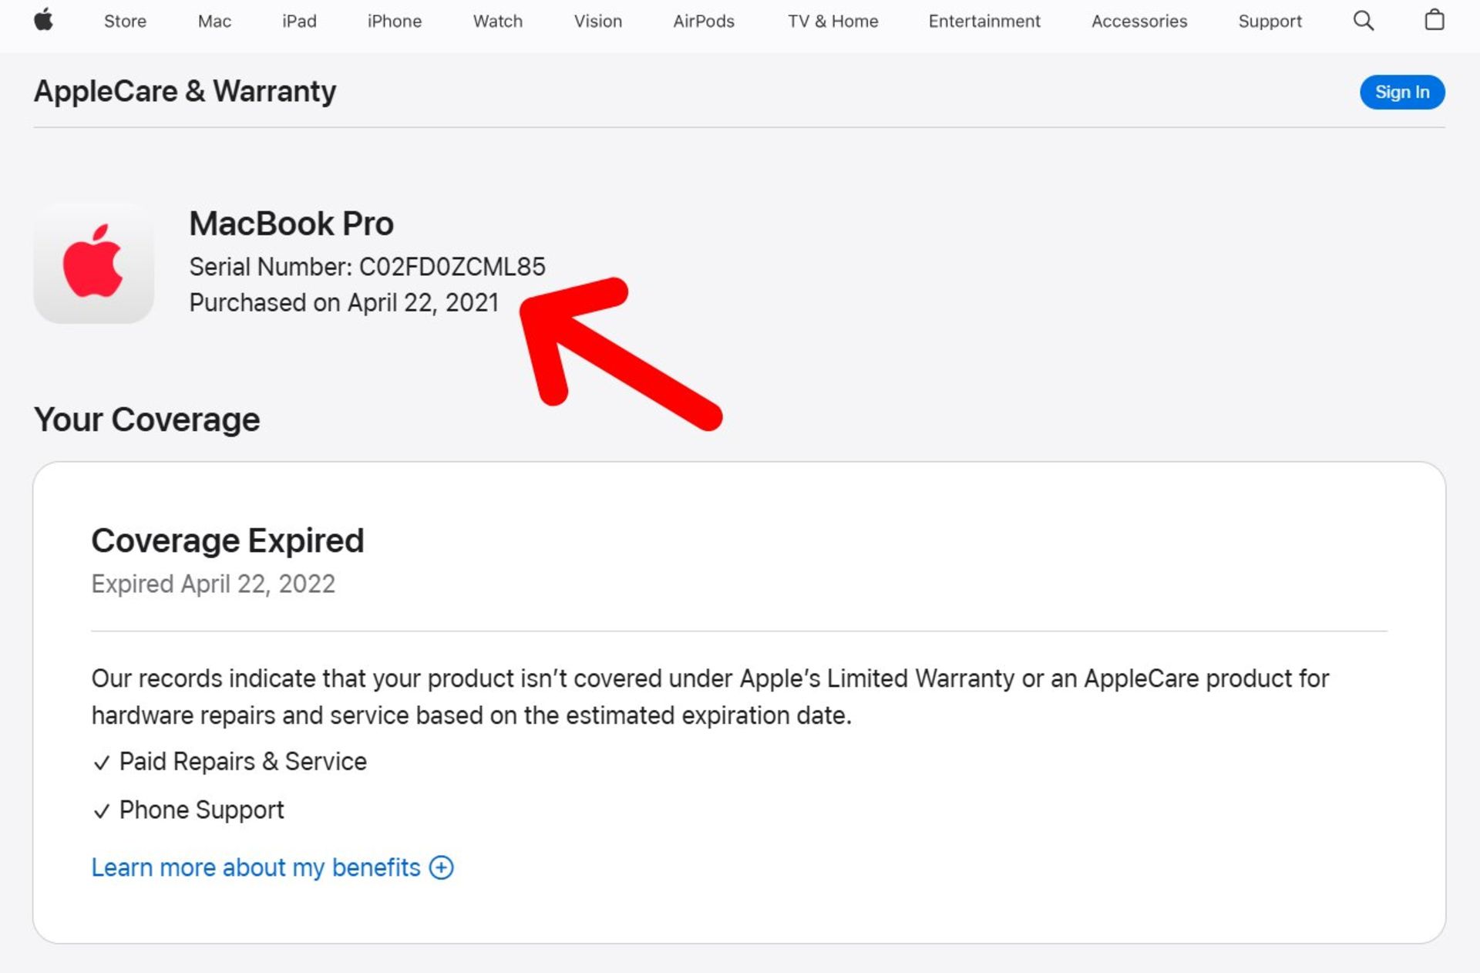1480x973 pixels.
Task: Click Sign In button
Action: [1401, 92]
